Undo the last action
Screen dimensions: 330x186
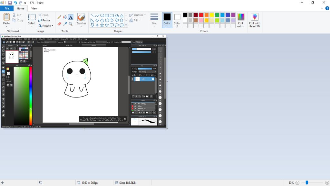(15, 3)
